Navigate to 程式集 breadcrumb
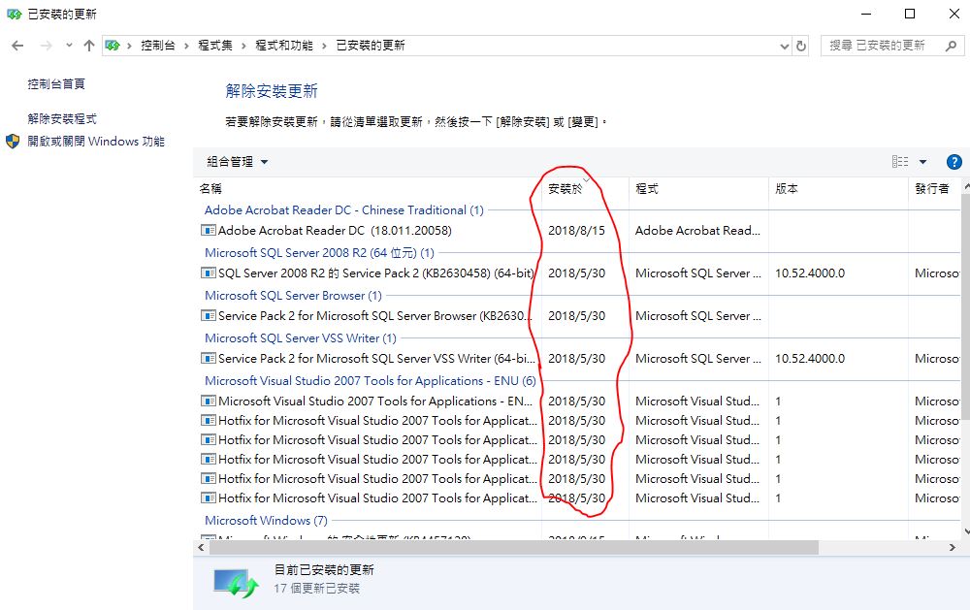This screenshot has width=970, height=610. (215, 46)
